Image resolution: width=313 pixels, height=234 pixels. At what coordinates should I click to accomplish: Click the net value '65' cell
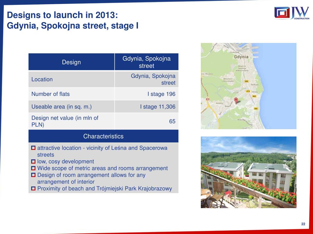click(146, 121)
